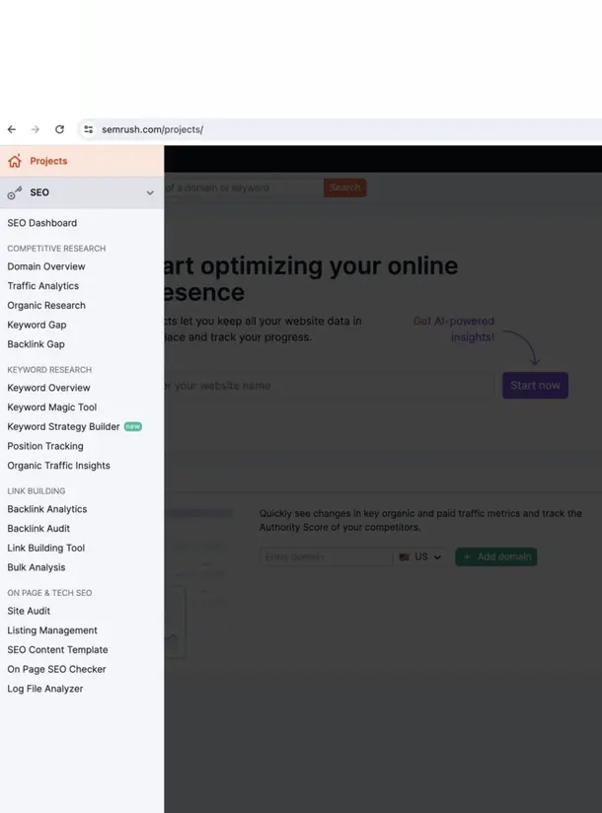Click the Projects home icon

14,161
